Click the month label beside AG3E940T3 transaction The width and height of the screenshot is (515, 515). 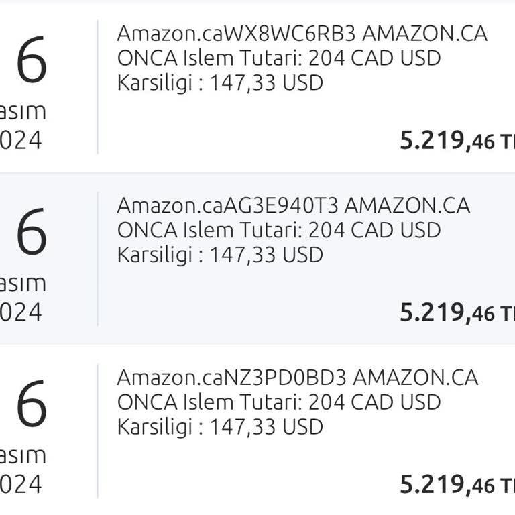pos(23,283)
